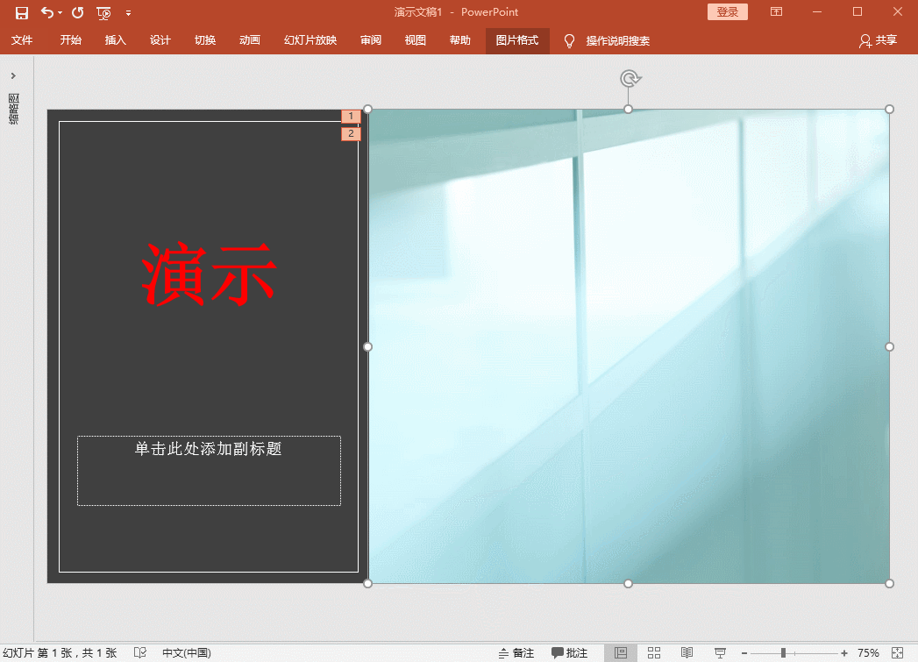918x662 pixels.
Task: Click the 操作说明搜索 search box
Action: 617,41
